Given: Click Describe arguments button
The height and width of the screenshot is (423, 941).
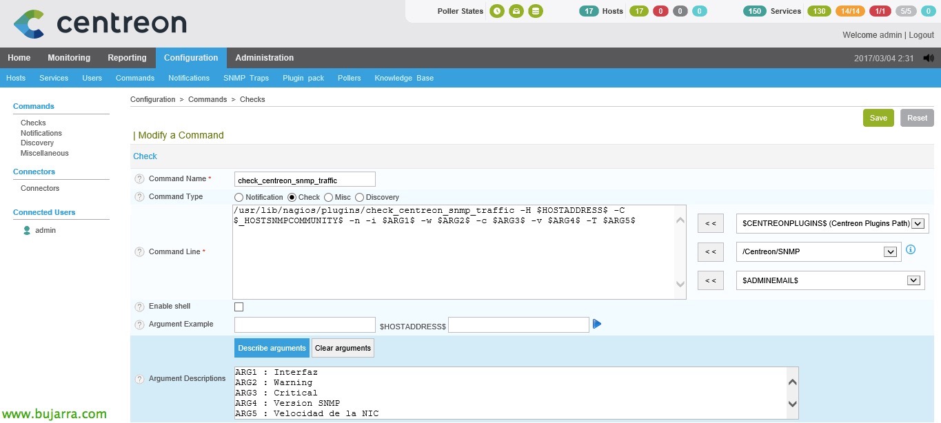Looking at the screenshot, I should click(x=272, y=348).
